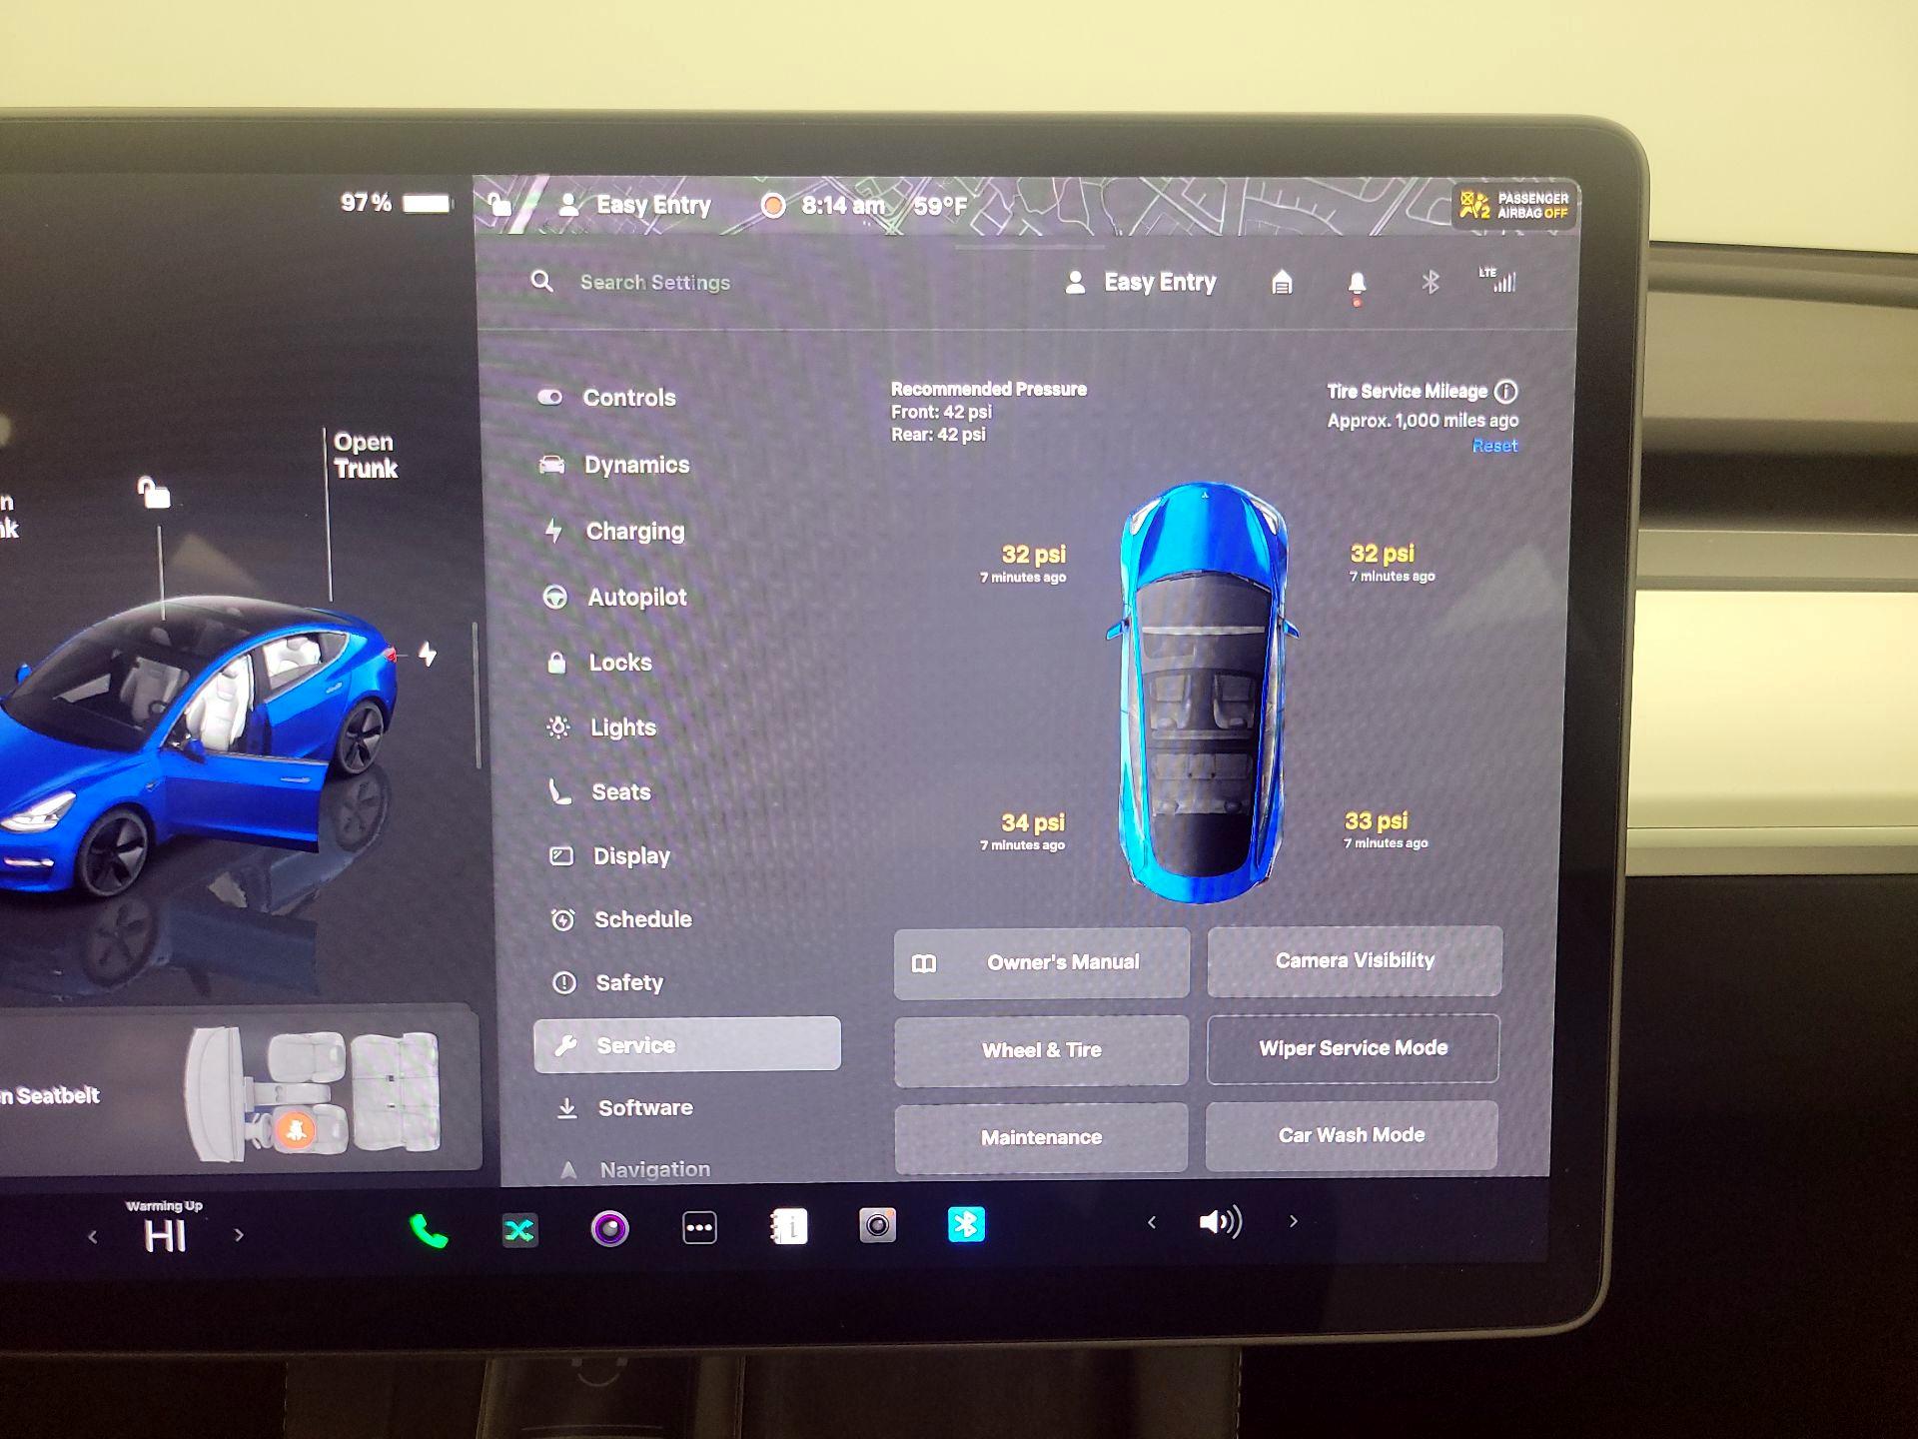
Task: Open notifications bell icon
Action: point(1357,284)
